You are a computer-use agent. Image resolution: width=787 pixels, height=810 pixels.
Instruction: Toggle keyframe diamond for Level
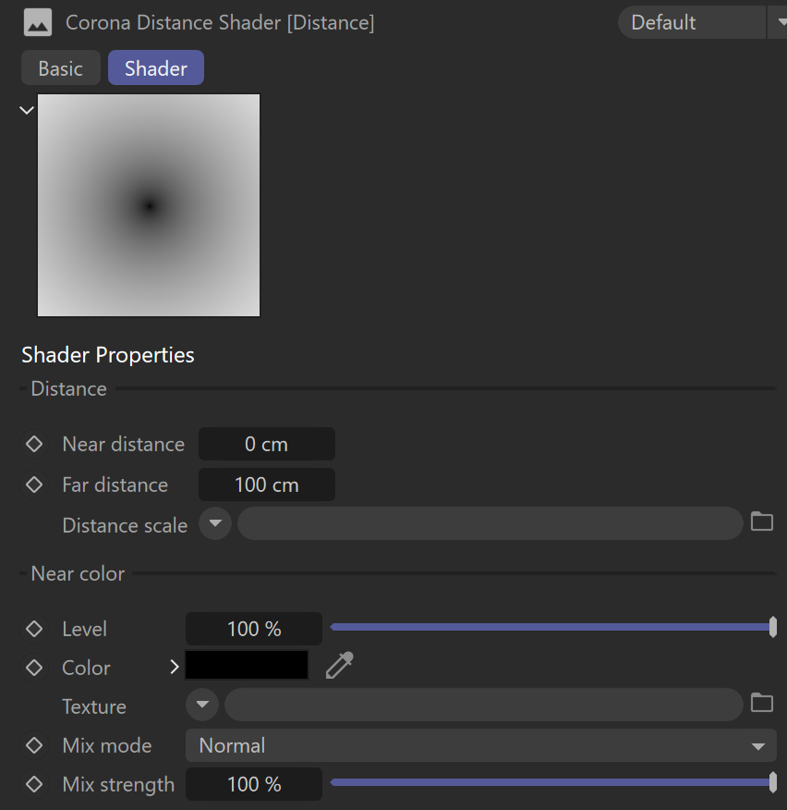coord(34,629)
